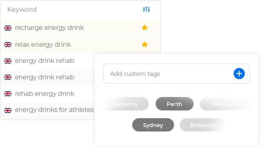Open the keyword filter settings icon
This screenshot has height=150, width=263.
pos(146,9)
